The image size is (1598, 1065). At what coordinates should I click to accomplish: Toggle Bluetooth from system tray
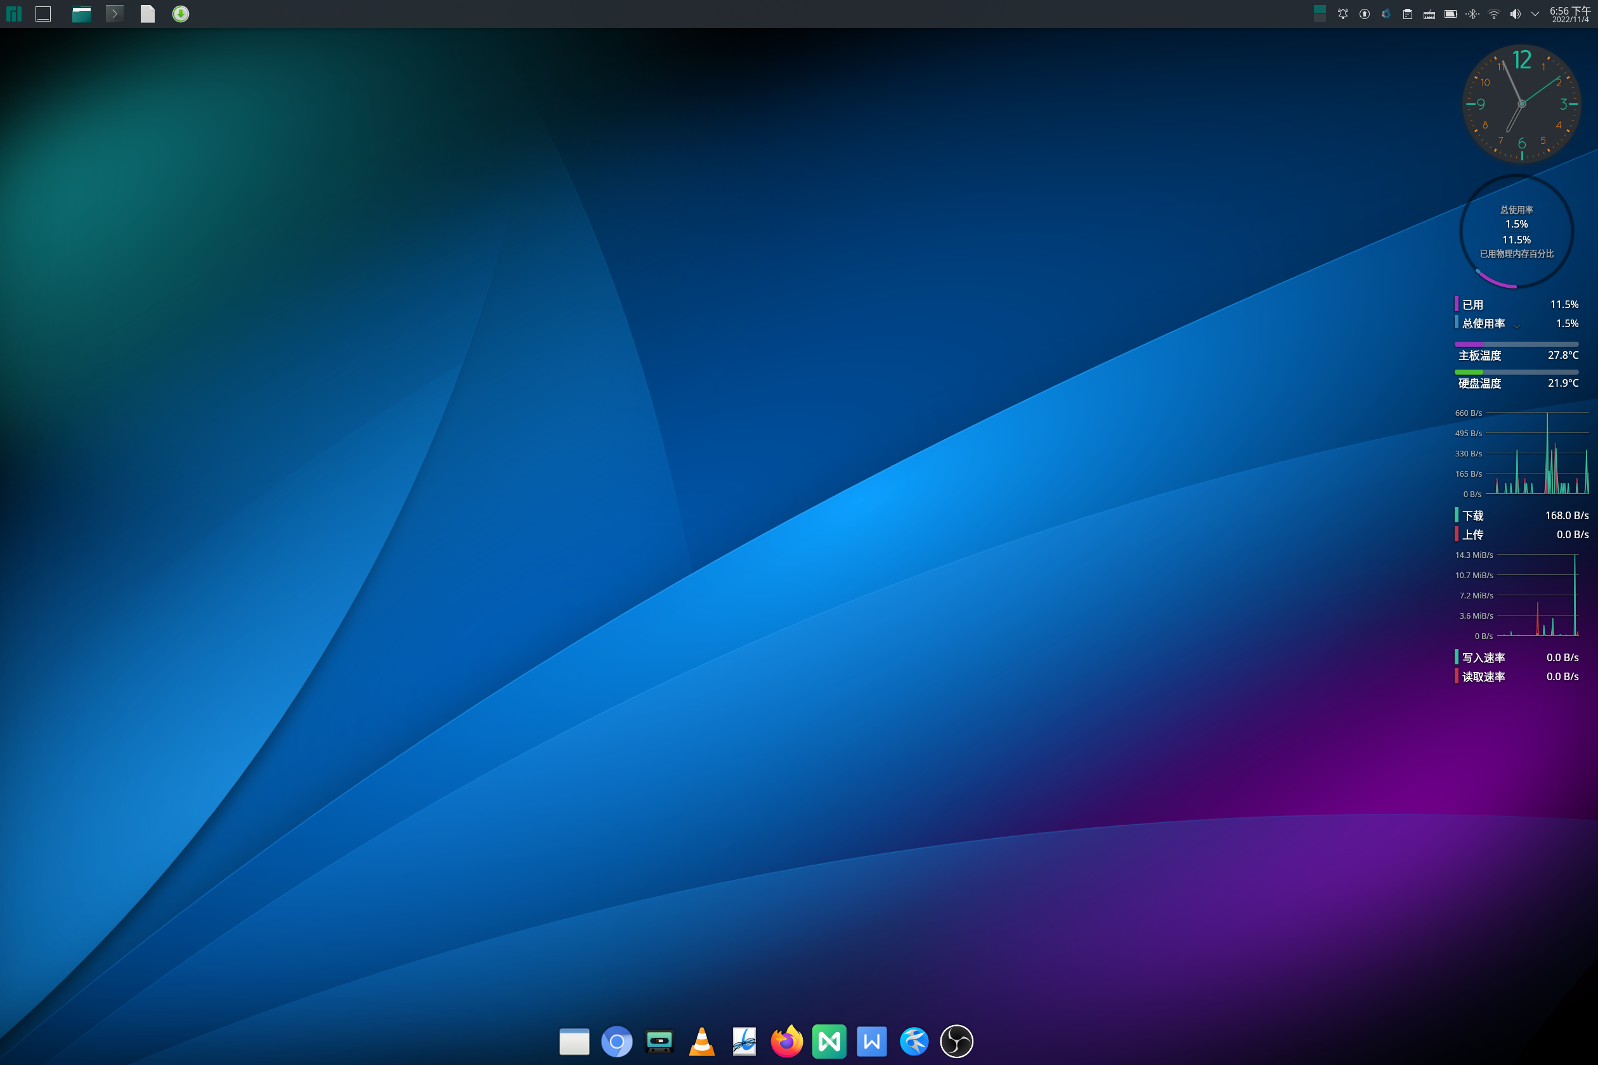tap(1472, 13)
